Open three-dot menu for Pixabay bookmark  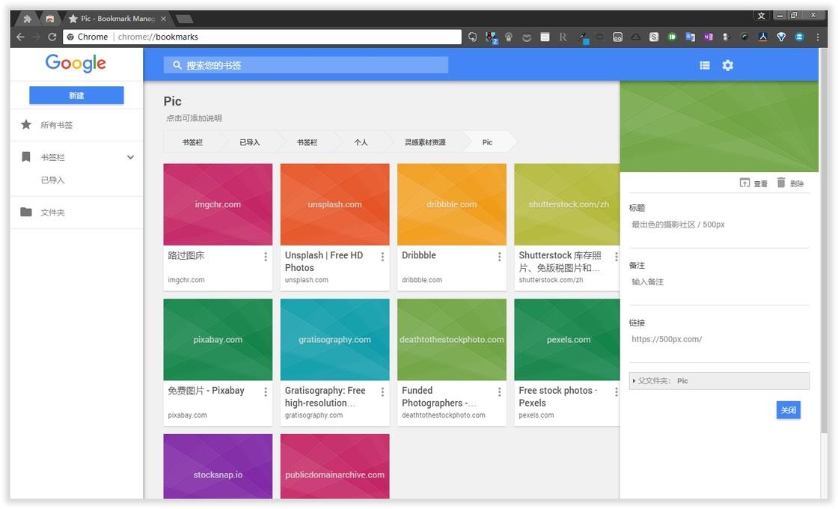tap(265, 392)
